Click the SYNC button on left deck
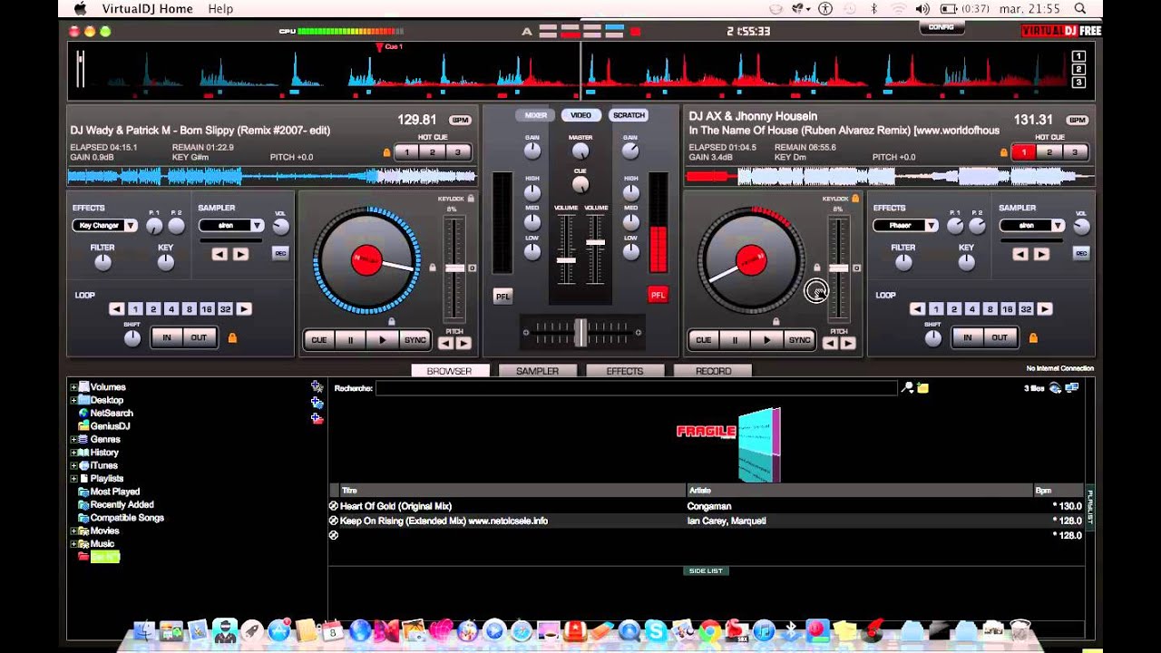 [415, 340]
